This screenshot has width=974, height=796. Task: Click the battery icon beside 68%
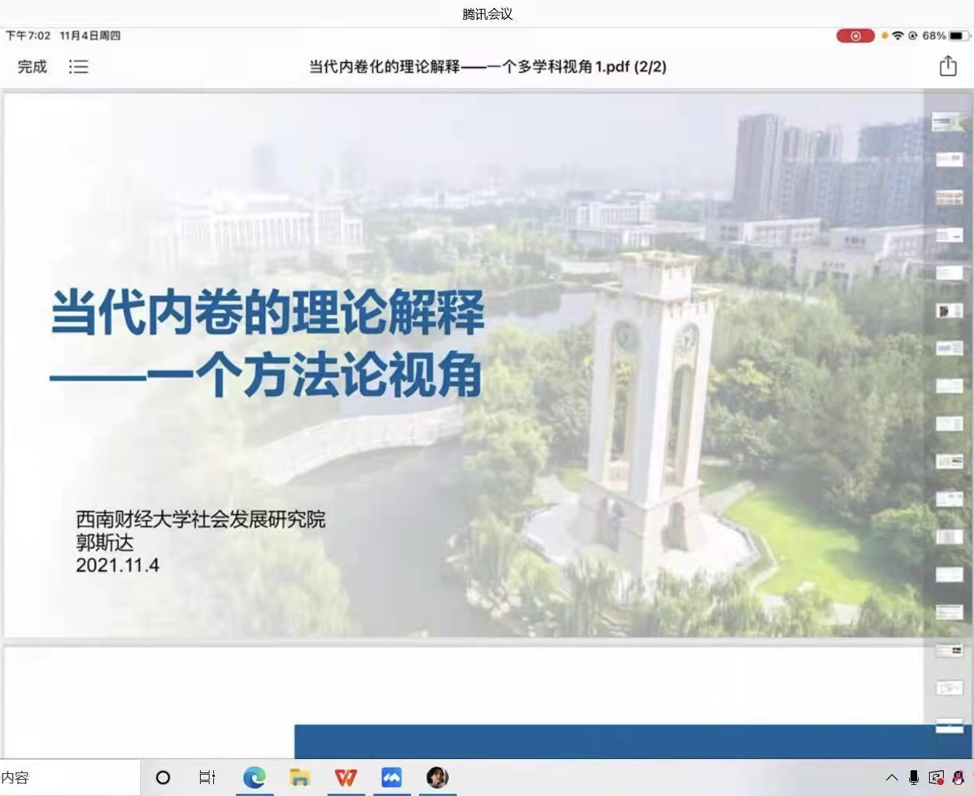click(x=959, y=35)
